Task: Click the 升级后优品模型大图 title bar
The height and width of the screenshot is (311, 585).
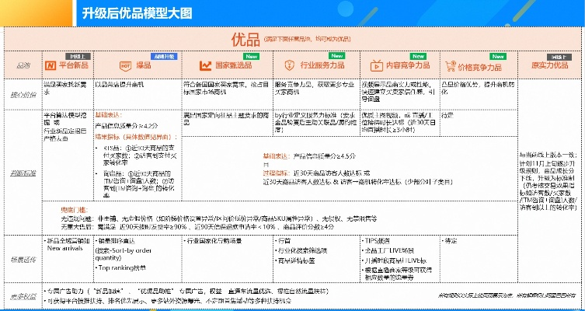Action: pos(137,12)
